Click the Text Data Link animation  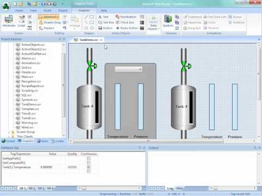click(x=215, y=17)
